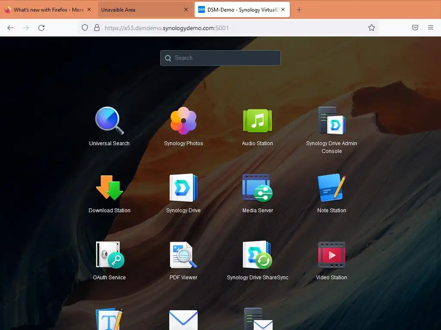
Task: Open Pocket save button
Action: point(415,27)
